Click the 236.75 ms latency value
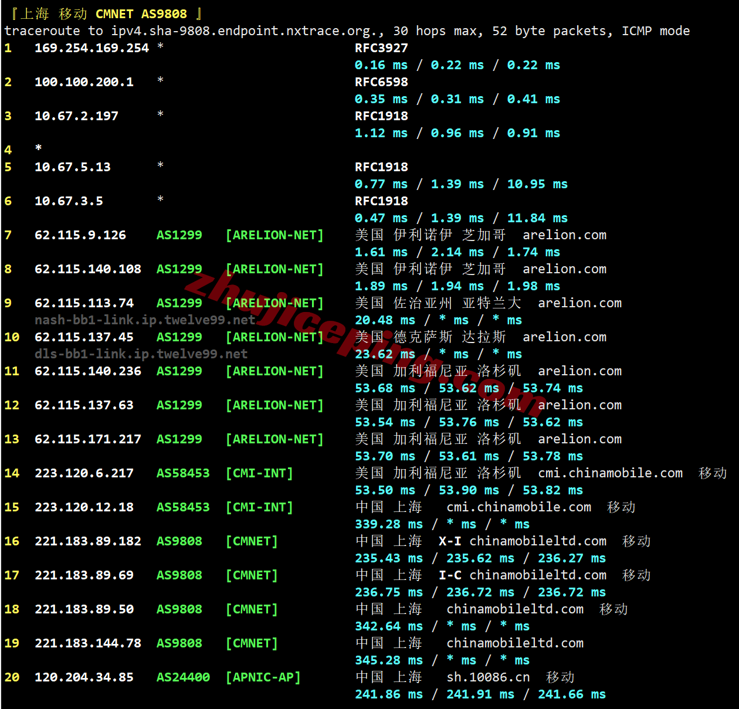Image resolution: width=739 pixels, height=709 pixels. [389, 592]
